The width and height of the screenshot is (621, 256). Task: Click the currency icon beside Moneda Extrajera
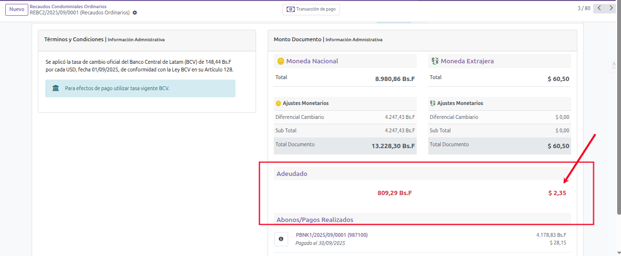[x=434, y=61]
